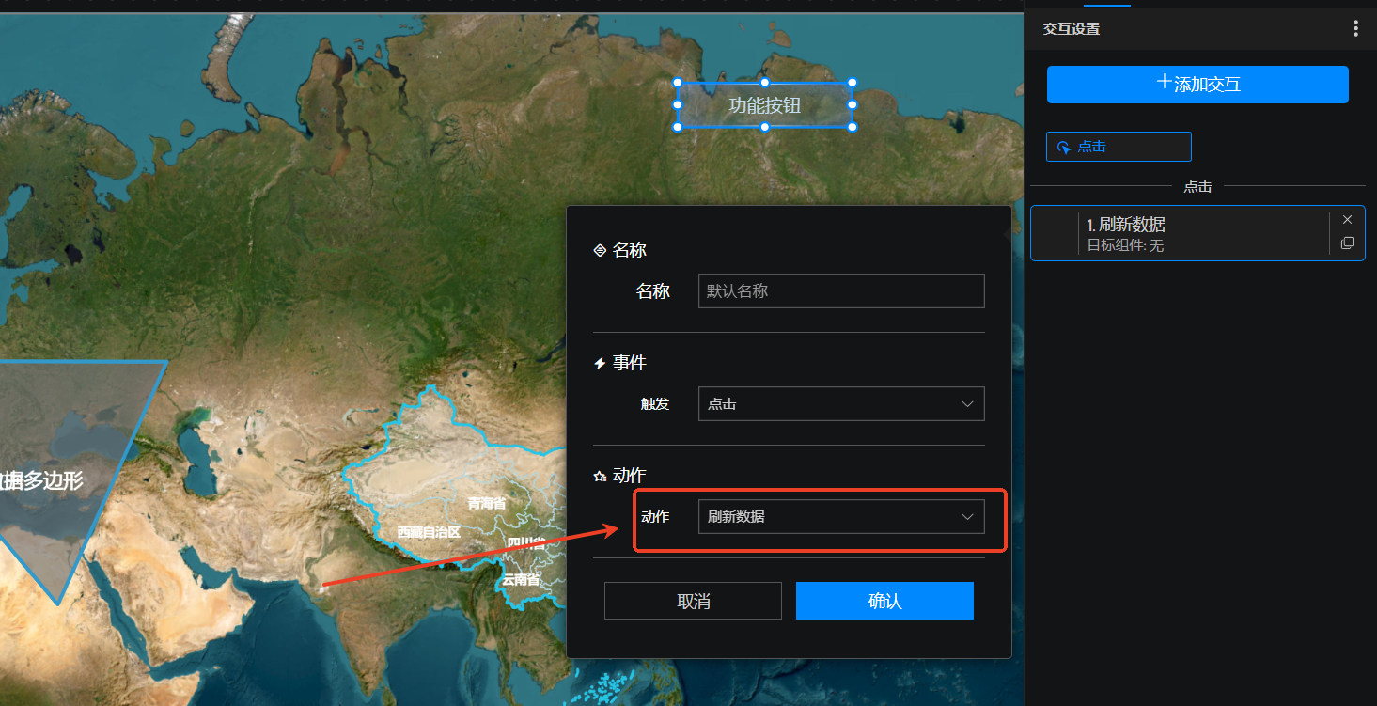Copy the 刷新数据 interaction via duplicate icon
The height and width of the screenshot is (706, 1377).
[x=1347, y=243]
